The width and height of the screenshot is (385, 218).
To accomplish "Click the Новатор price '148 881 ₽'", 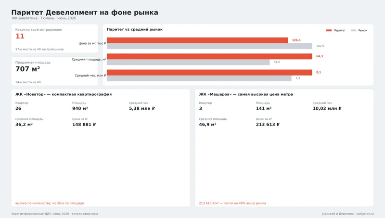I will [84, 125].
